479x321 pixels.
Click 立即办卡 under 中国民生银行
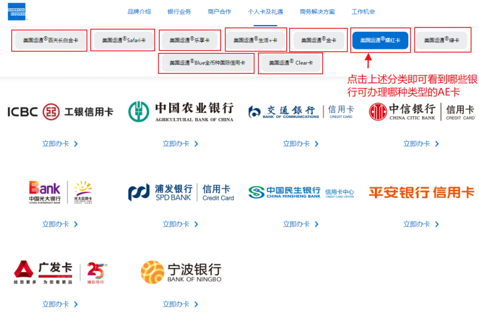tap(301, 224)
